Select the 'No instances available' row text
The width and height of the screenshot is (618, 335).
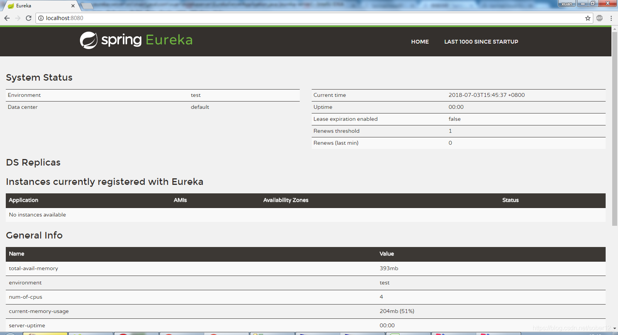pos(37,215)
